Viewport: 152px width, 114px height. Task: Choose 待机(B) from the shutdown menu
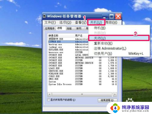[x=119, y=28]
